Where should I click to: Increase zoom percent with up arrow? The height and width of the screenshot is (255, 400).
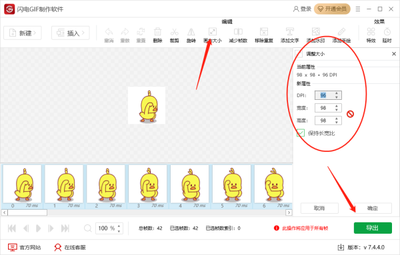point(119,226)
